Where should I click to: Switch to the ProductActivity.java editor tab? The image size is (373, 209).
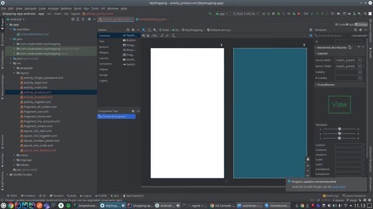click(x=153, y=19)
